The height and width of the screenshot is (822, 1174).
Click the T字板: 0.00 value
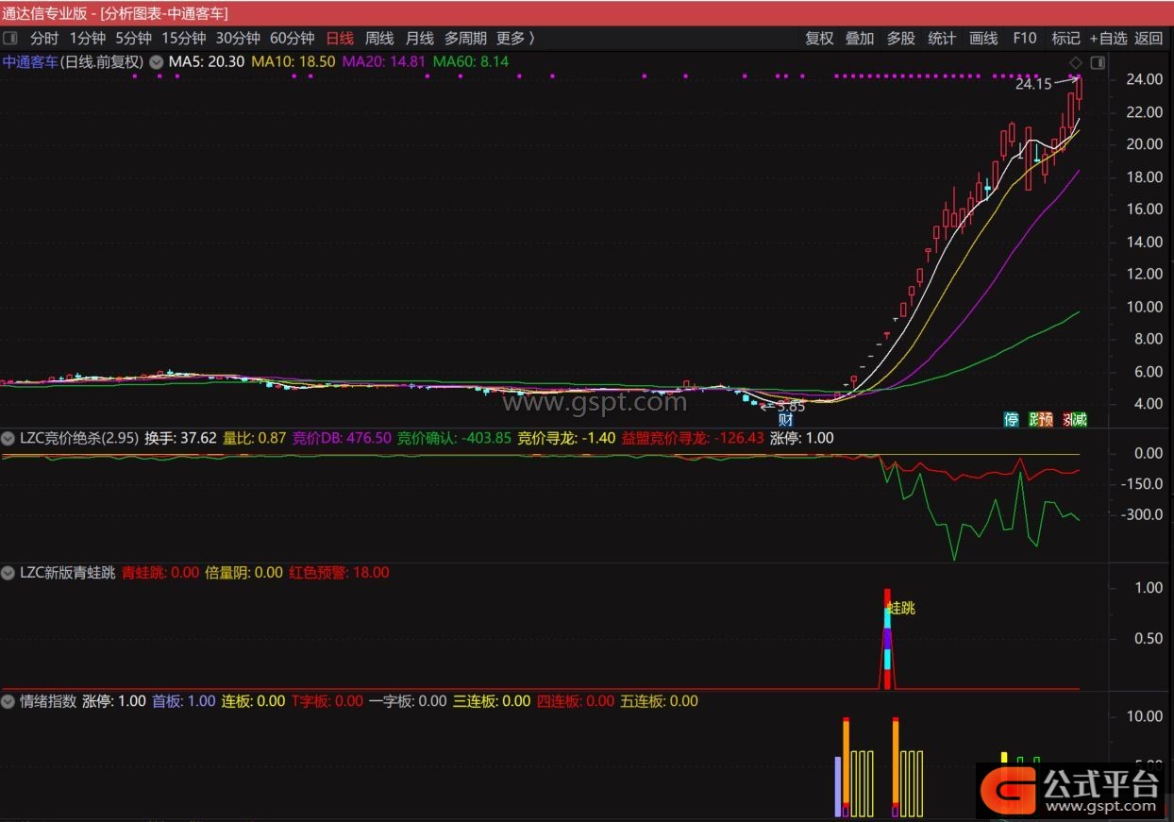tap(327, 702)
